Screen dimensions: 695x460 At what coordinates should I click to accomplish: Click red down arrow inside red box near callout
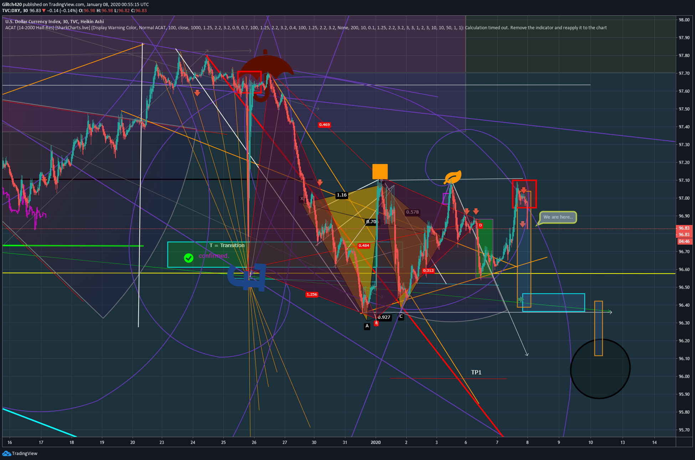pyautogui.click(x=524, y=190)
